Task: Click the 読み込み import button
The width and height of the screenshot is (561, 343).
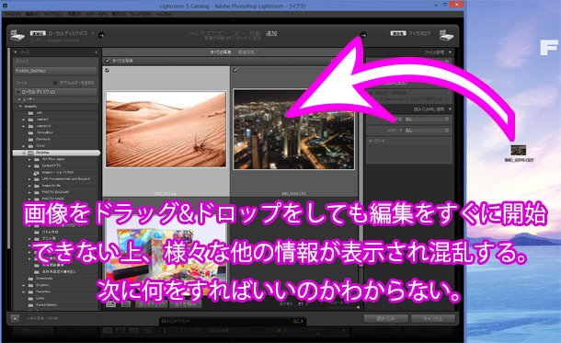Action: coord(385,318)
